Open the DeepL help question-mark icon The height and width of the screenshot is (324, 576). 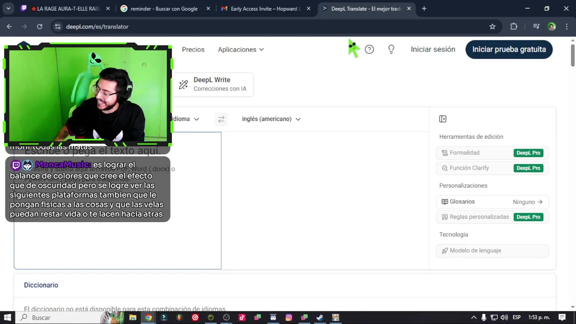(x=369, y=49)
